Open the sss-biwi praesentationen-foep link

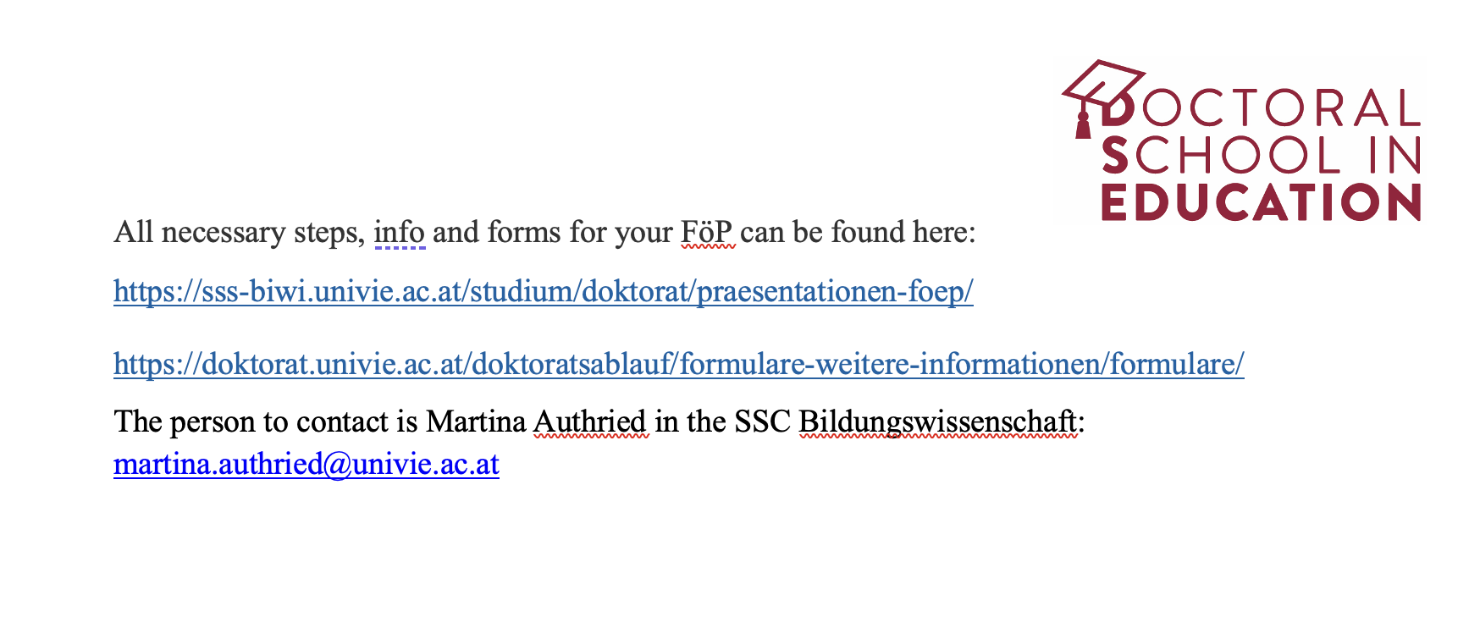tap(544, 291)
